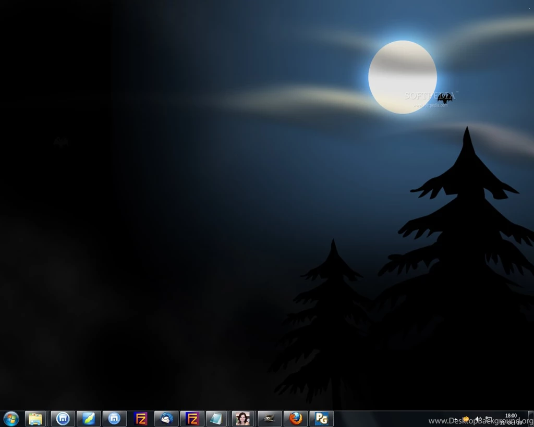Click the portrait photo taskbar button
Image resolution: width=534 pixels, height=427 pixels.
point(243,419)
